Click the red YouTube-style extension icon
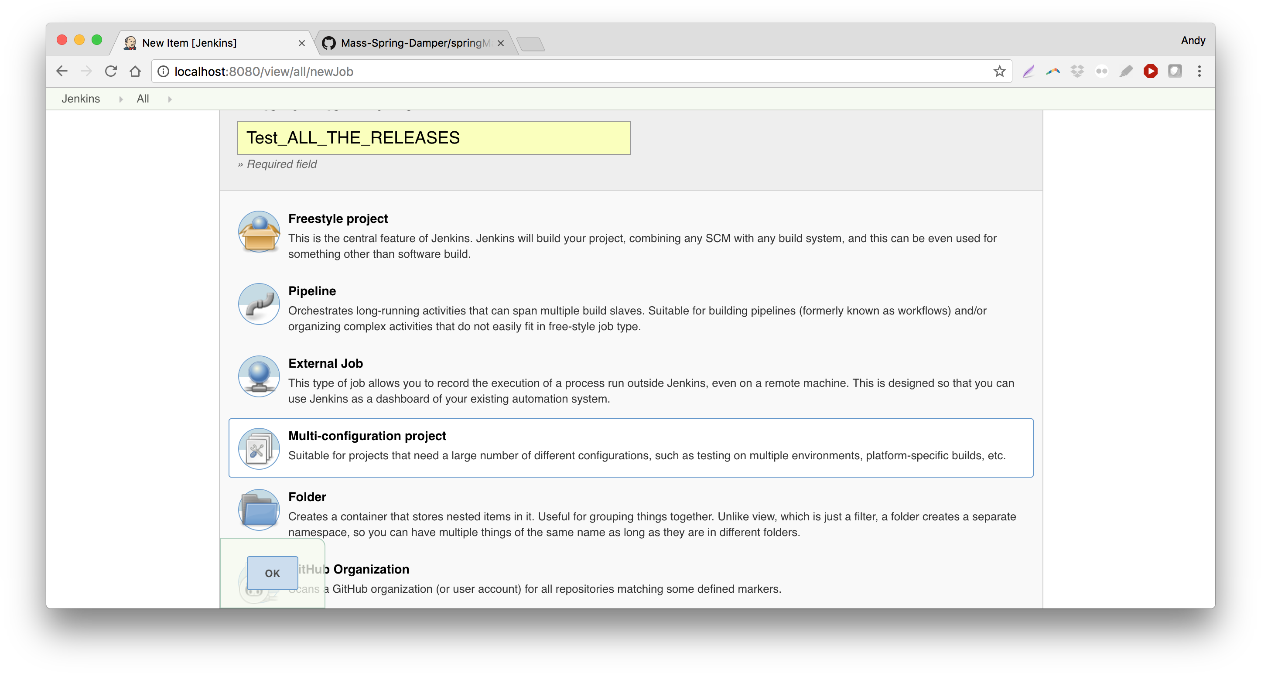 tap(1150, 72)
